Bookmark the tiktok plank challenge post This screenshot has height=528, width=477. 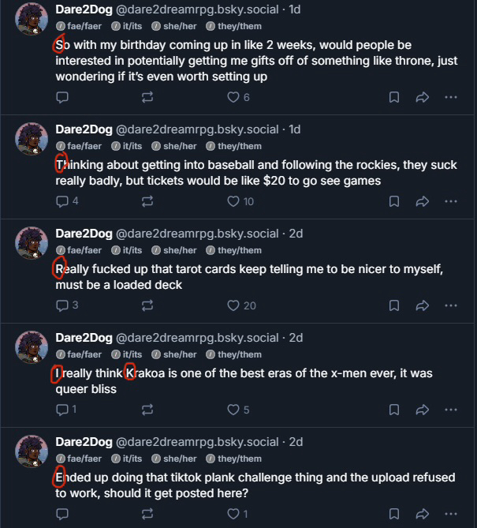click(394, 514)
